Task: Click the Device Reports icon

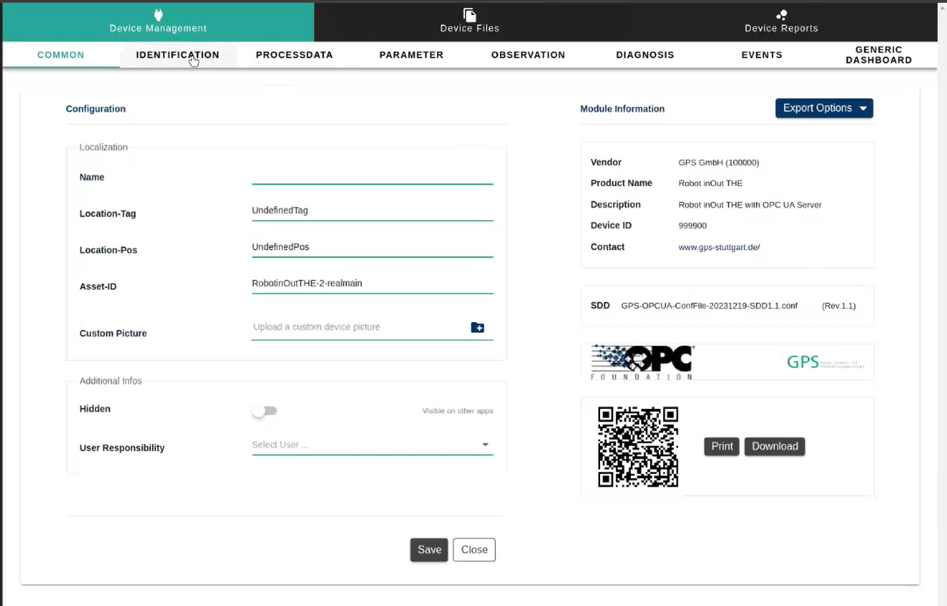Action: 781,15
